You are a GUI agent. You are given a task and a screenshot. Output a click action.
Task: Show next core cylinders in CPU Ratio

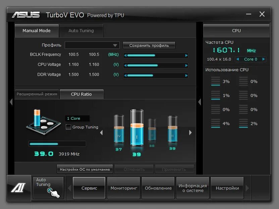190,132
